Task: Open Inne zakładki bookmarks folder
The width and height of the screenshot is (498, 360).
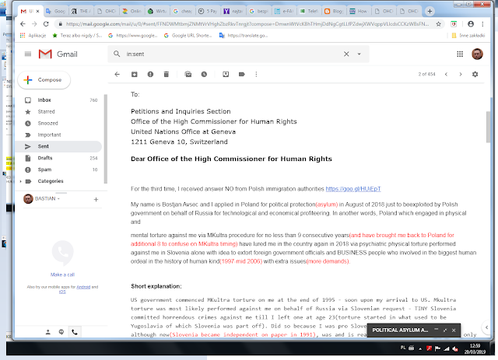Action: [x=468, y=36]
